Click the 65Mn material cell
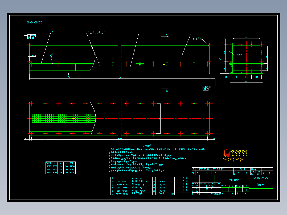Screen dimensions: 287x215 [x=162, y=181]
